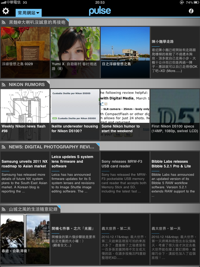Screen dimensions: 200x267
Task: Open 陳小麵學走路 text article
Action: click(175, 52)
